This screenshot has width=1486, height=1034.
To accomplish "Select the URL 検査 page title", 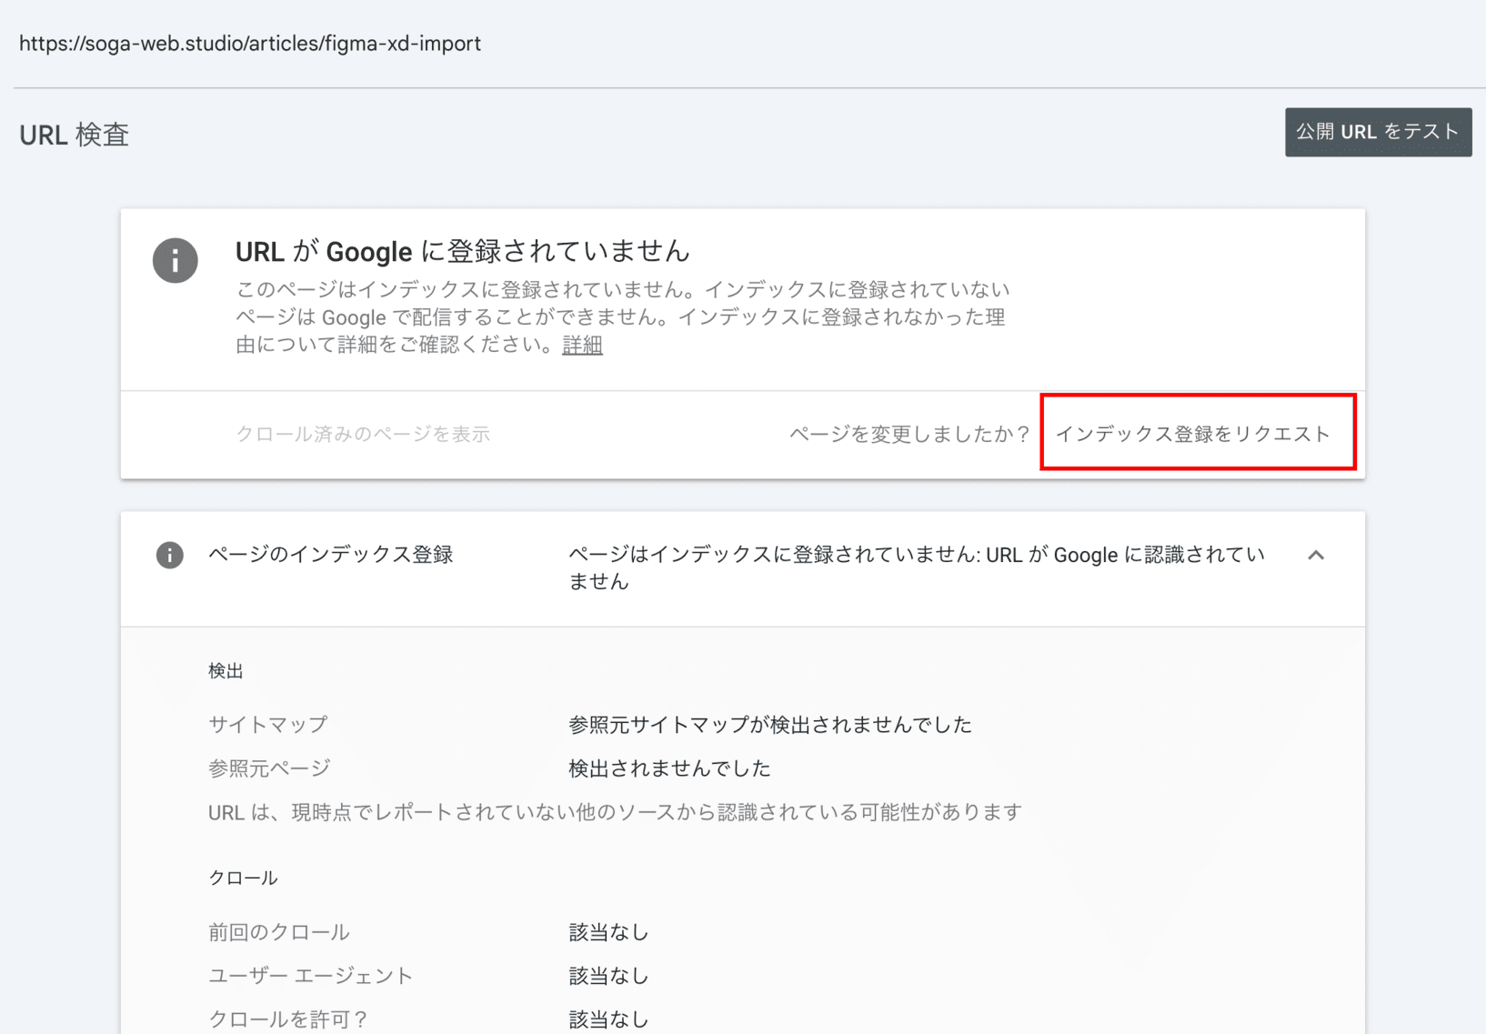I will pyautogui.click(x=73, y=135).
